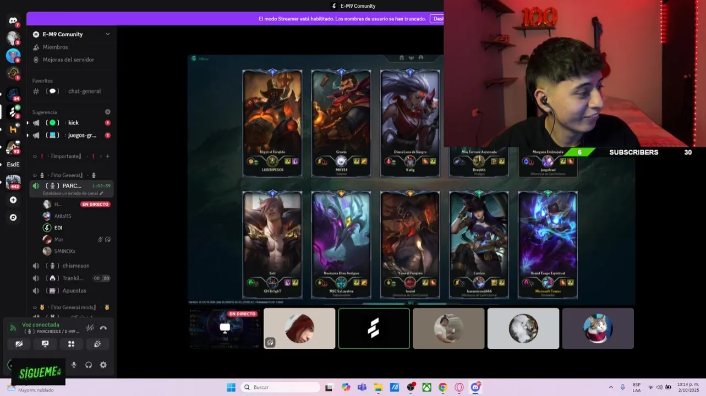
Task: Open Discover servers compass icon
Action: tap(13, 217)
